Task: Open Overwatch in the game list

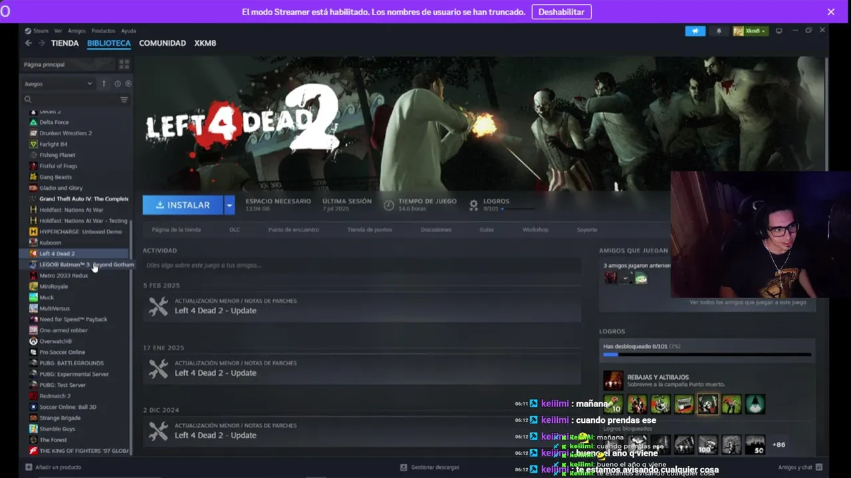Action: click(x=55, y=341)
